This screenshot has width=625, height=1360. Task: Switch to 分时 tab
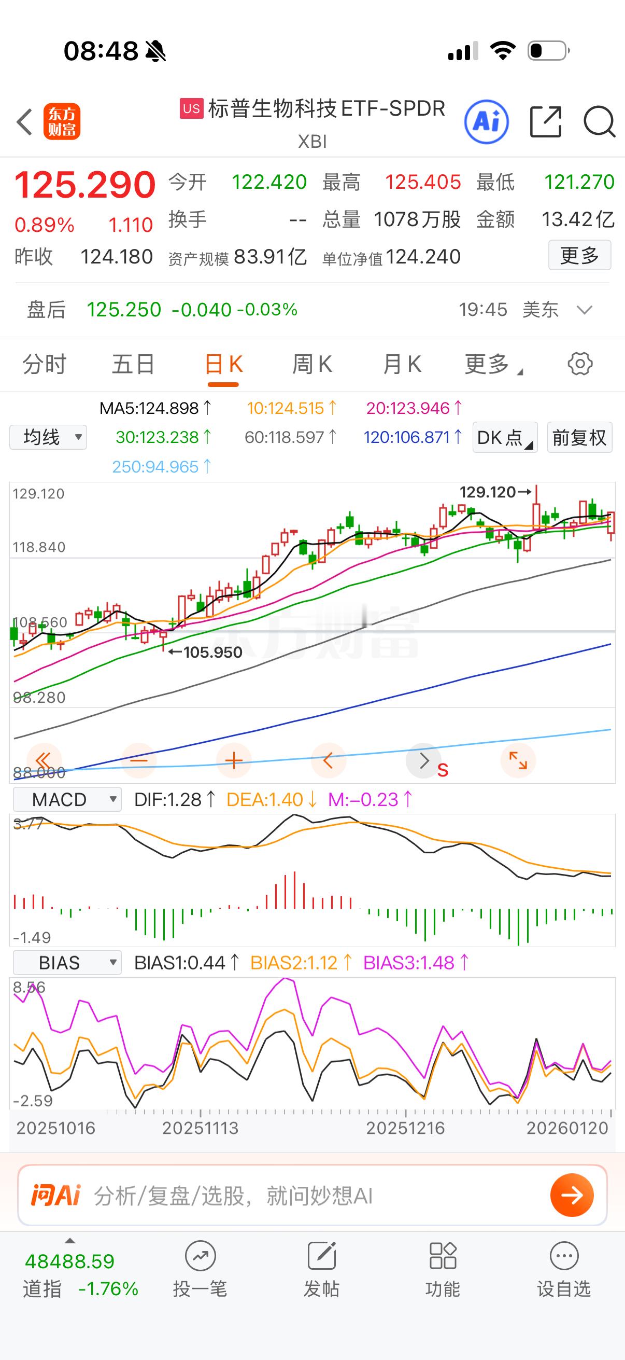click(44, 364)
